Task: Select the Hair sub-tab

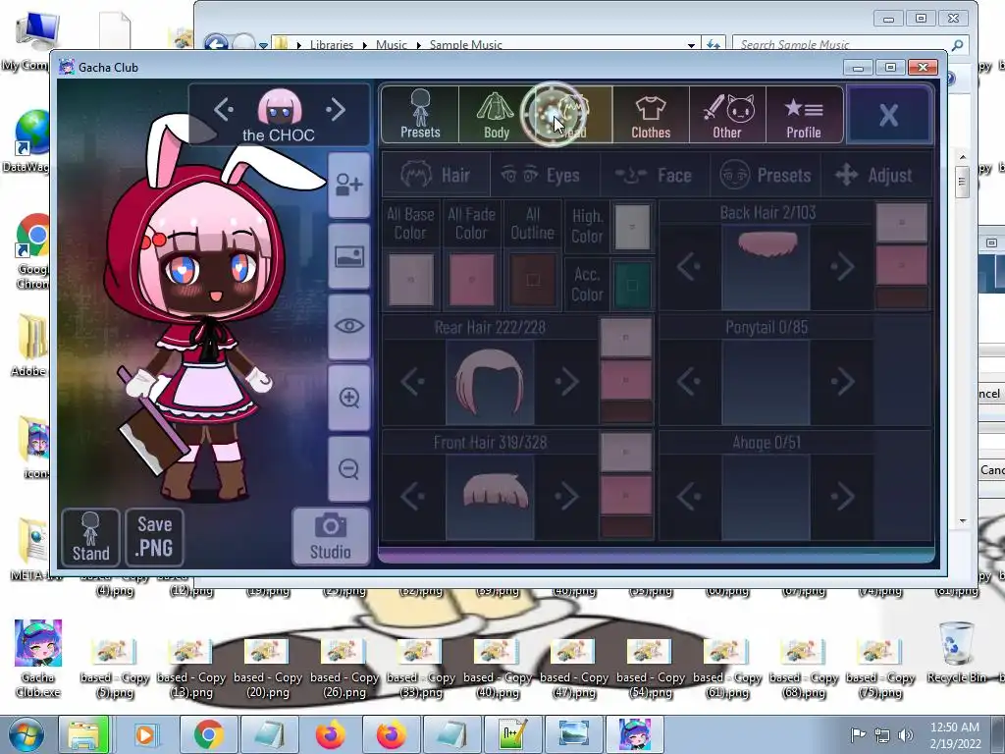Action: (436, 175)
